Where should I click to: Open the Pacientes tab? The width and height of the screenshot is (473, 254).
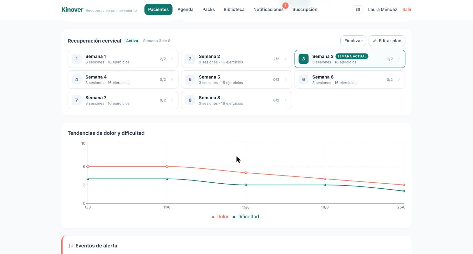coord(158,9)
